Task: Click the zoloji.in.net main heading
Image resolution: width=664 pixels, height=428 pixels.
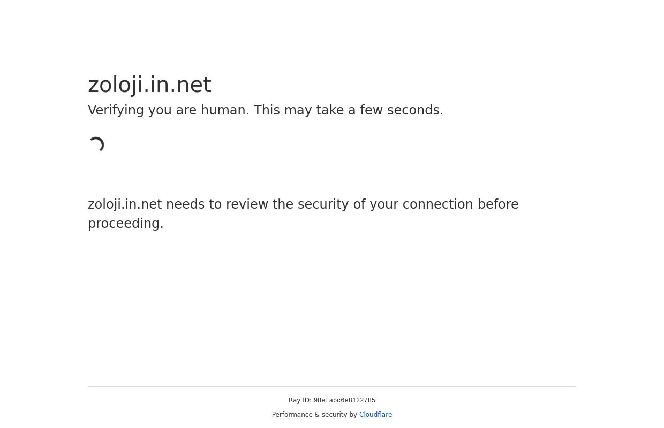Action: click(149, 85)
